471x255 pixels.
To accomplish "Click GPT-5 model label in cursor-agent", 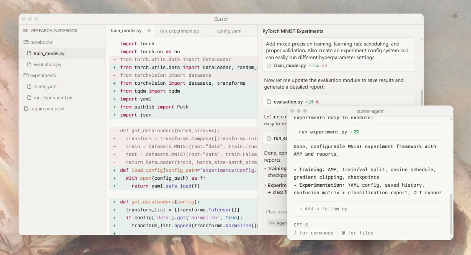I will coord(301,225).
